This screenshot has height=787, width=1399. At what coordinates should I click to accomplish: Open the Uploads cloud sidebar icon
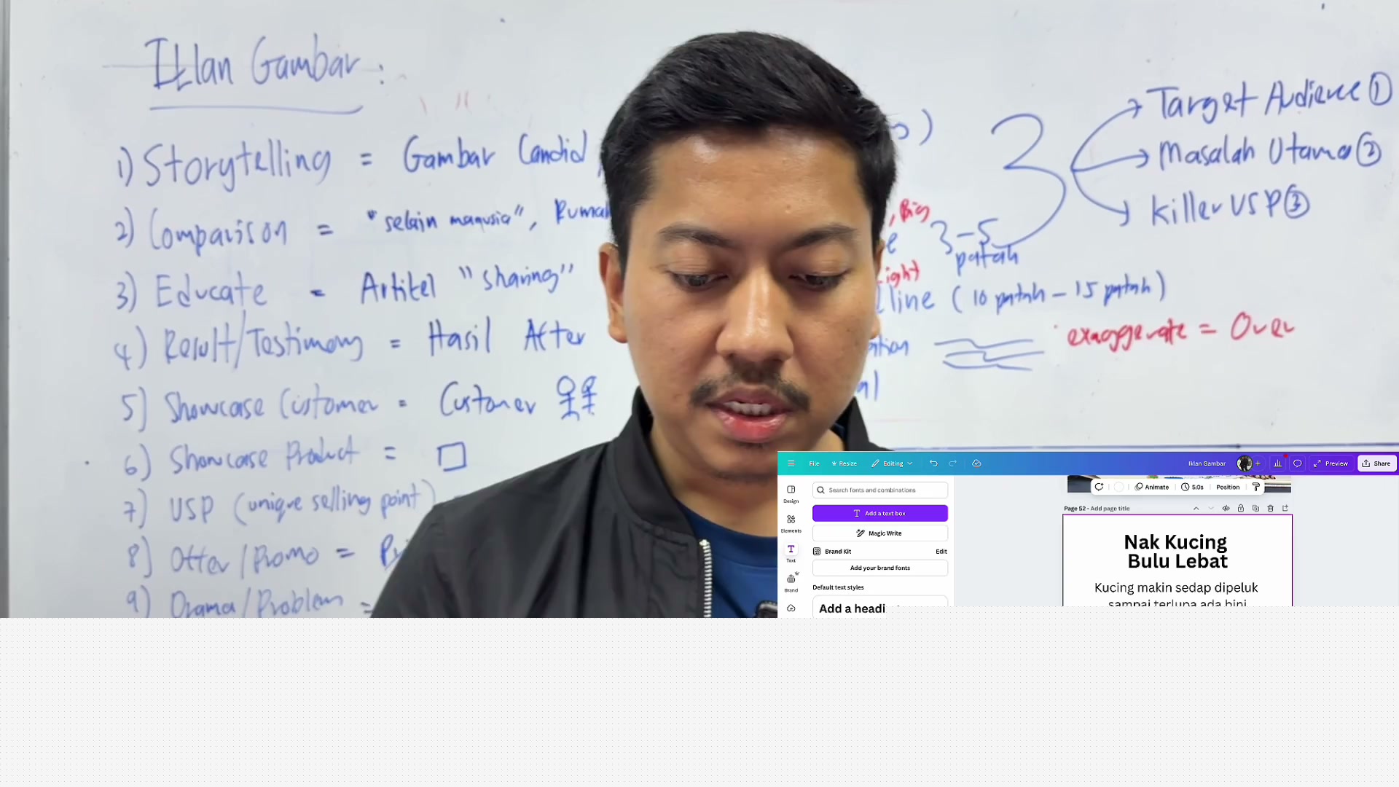(791, 608)
